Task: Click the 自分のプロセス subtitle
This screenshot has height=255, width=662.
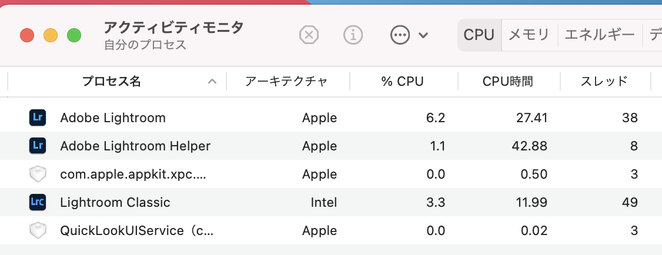Action: pyautogui.click(x=145, y=45)
